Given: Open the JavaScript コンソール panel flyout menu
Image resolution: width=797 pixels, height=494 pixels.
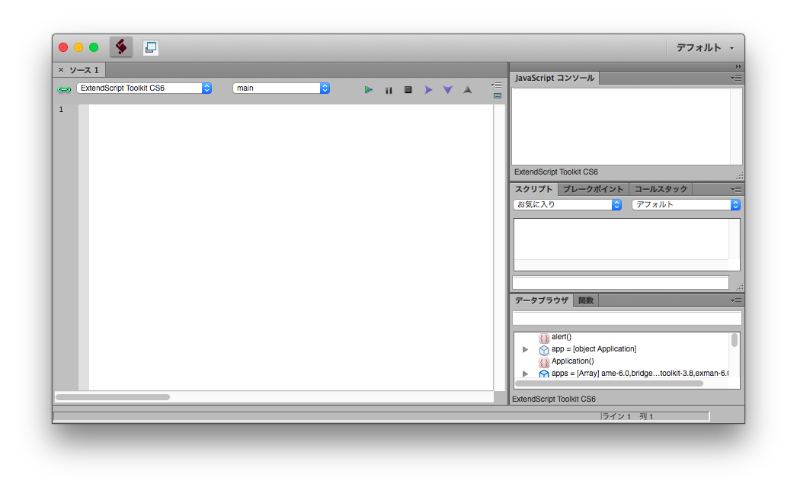Looking at the screenshot, I should click(x=736, y=78).
